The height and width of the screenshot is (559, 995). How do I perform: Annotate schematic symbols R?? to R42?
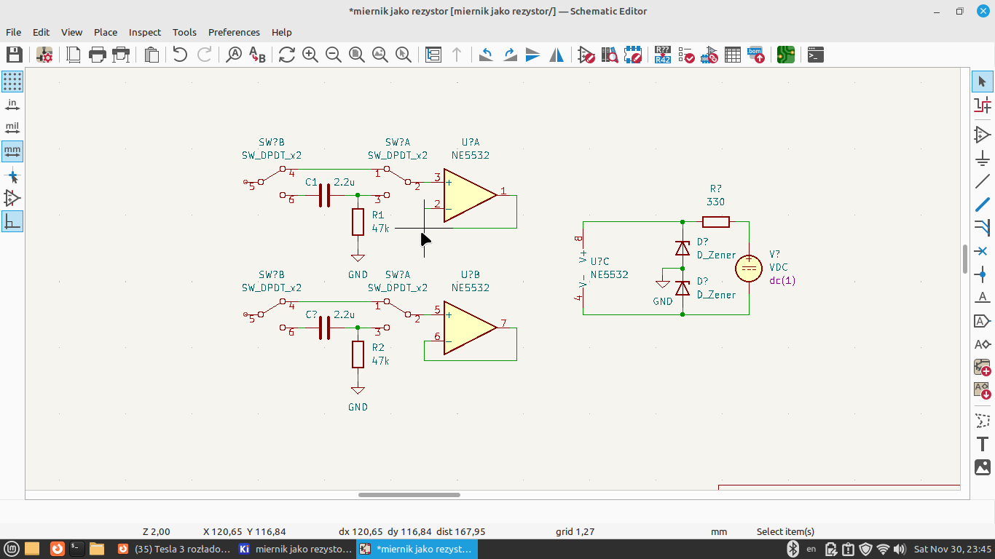point(663,55)
